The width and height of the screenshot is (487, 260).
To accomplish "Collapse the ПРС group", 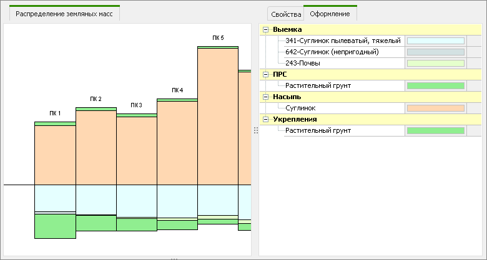I will click(266, 75).
